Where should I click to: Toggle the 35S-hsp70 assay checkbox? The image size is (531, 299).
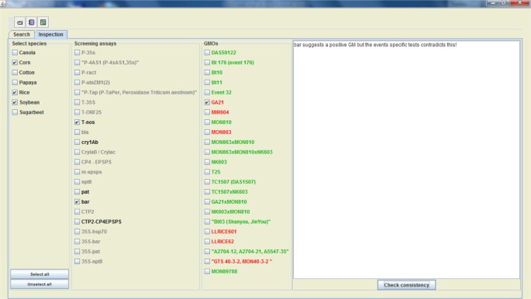click(x=78, y=232)
